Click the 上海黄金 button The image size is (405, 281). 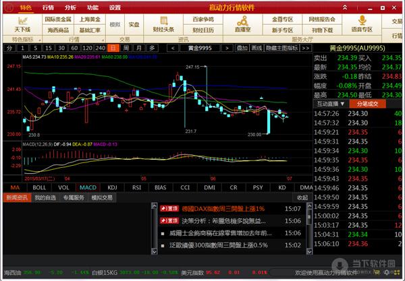tap(90, 20)
